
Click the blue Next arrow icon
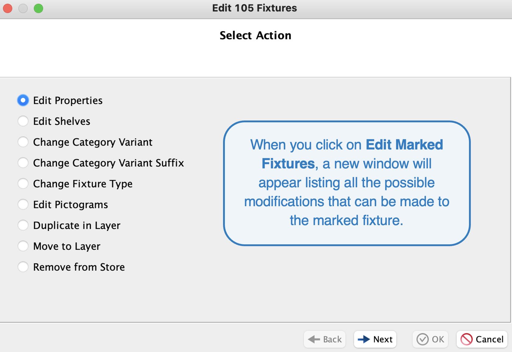tap(364, 339)
